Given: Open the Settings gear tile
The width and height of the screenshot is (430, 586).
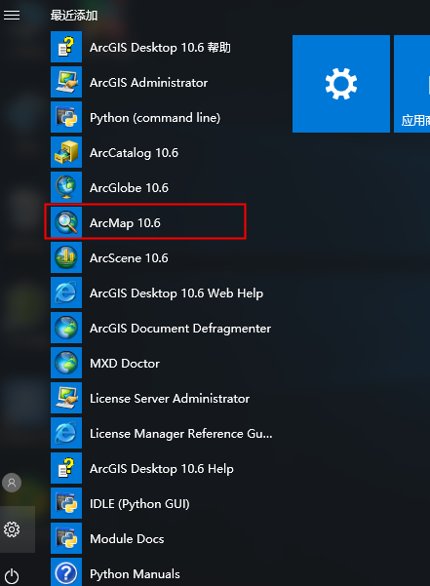Looking at the screenshot, I should pyautogui.click(x=341, y=84).
